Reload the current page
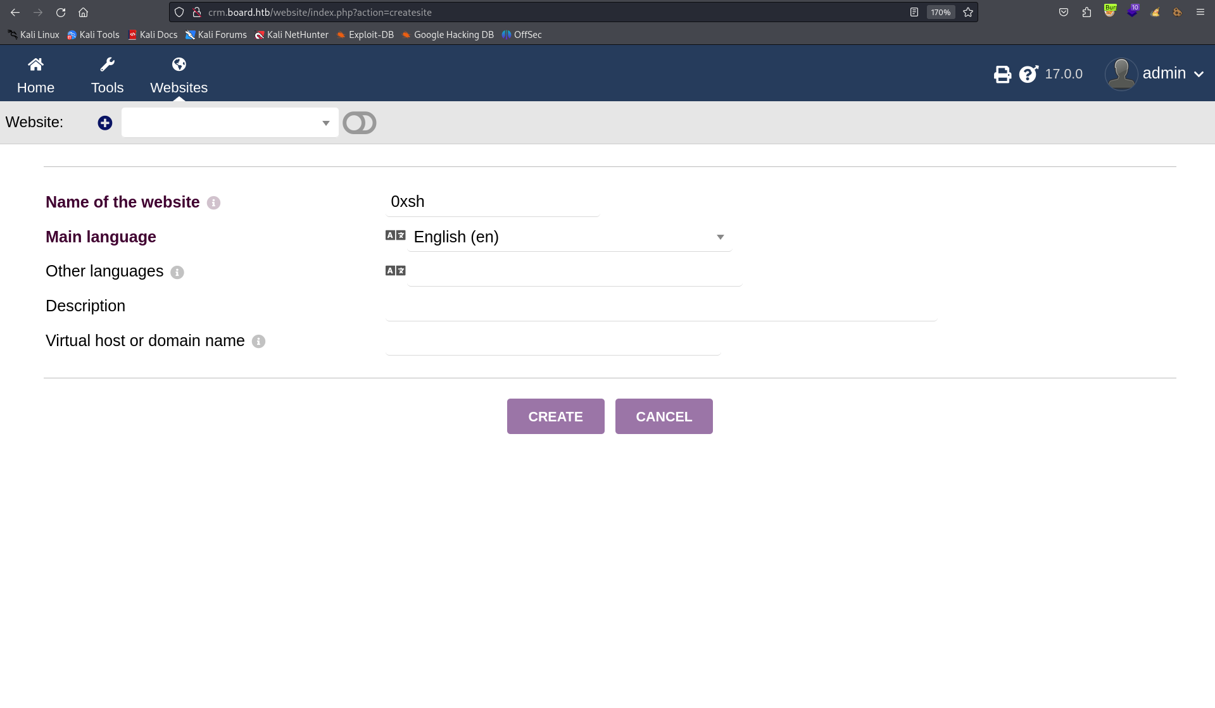 [x=61, y=12]
